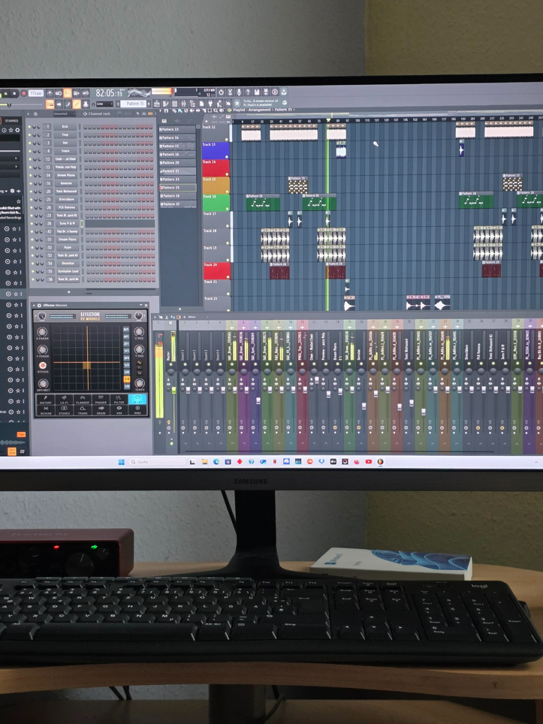
Task: Mute the Kick channel via green LED
Action: (31, 127)
